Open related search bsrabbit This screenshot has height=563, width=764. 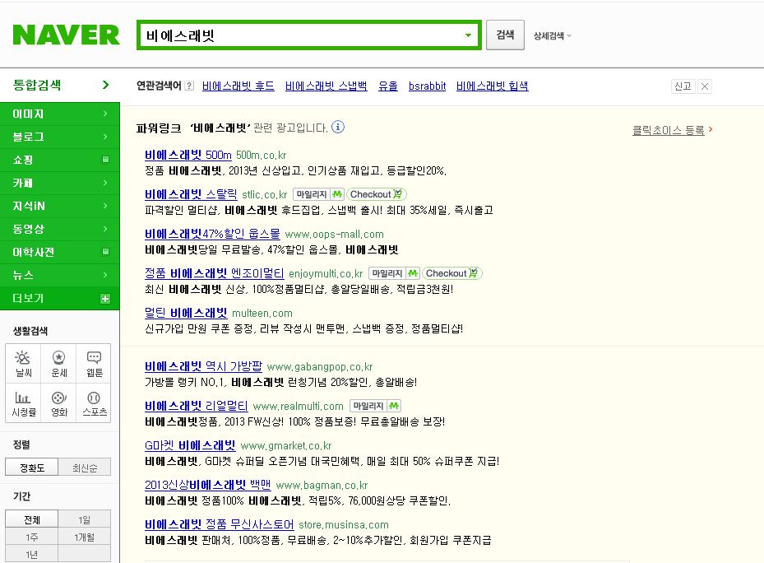click(428, 86)
